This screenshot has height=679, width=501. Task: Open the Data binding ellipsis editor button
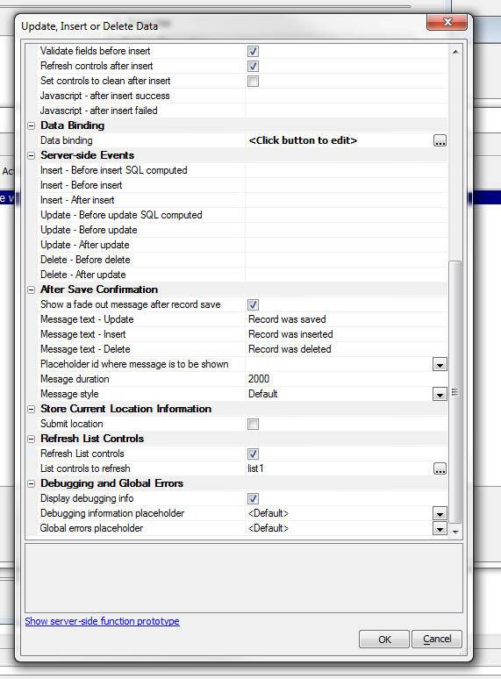440,140
